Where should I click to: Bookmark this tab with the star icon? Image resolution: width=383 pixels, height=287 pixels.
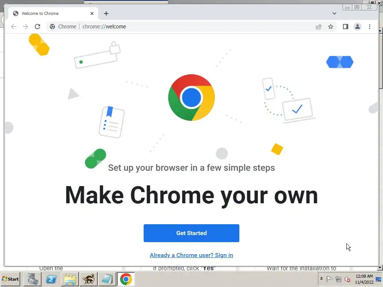coord(331,27)
